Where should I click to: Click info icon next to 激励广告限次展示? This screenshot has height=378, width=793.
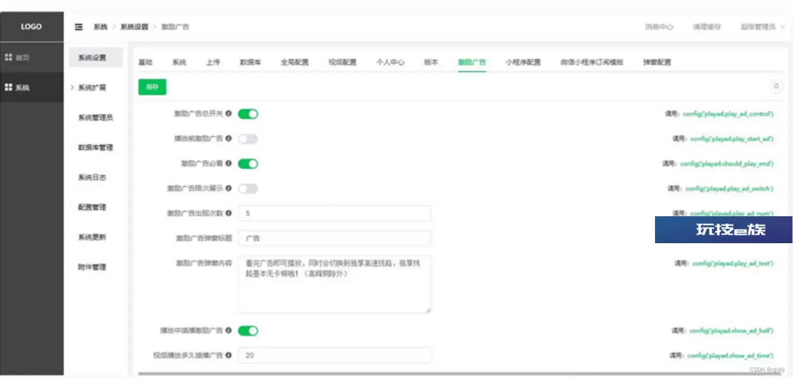coord(229,188)
